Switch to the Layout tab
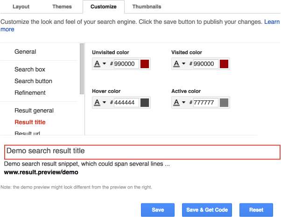The image size is (281, 217). coord(22,7)
